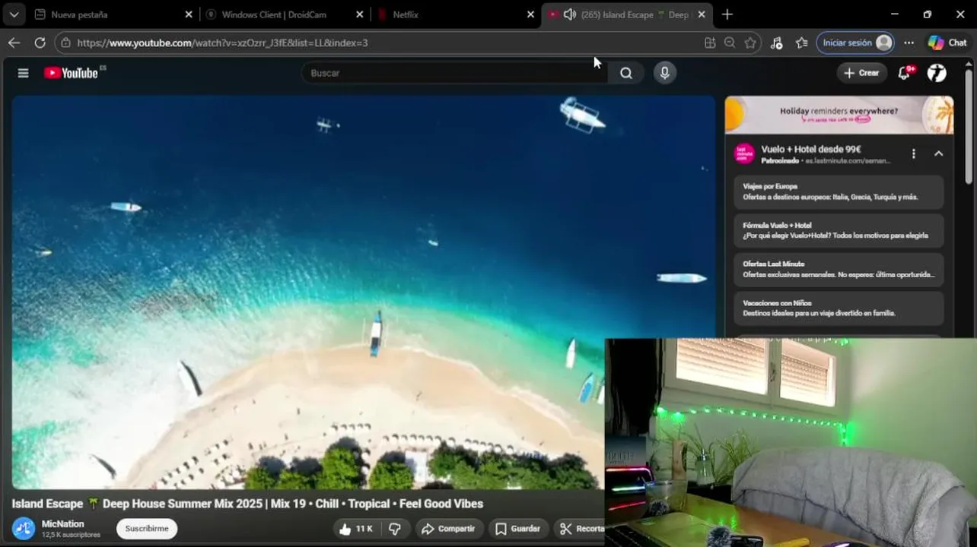Click the YouTube search magnifier button
Screen dimensions: 977x547
click(625, 73)
